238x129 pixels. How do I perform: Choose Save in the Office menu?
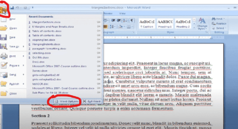[13, 37]
